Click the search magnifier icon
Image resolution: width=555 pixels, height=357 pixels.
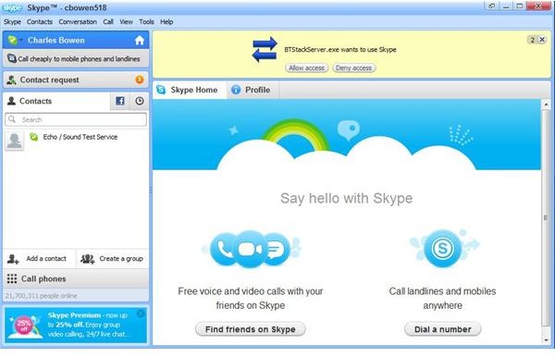coord(12,119)
